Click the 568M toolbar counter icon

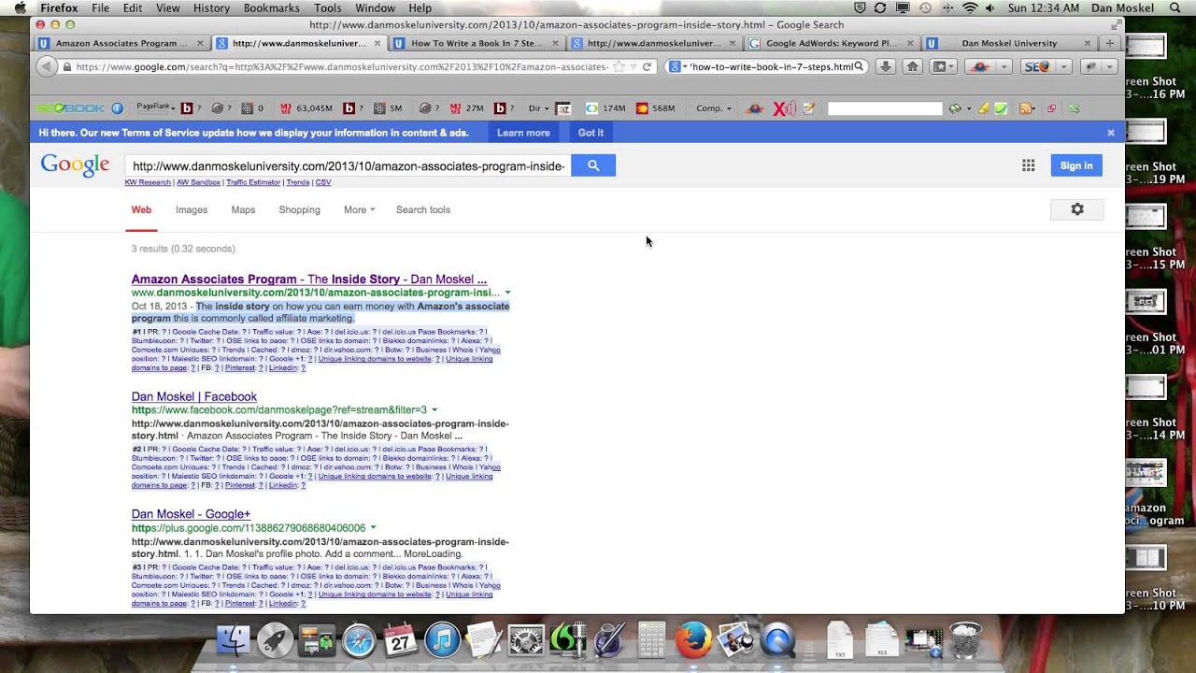[x=642, y=108]
